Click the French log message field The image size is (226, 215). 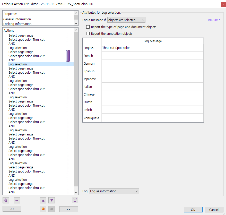click(152, 56)
